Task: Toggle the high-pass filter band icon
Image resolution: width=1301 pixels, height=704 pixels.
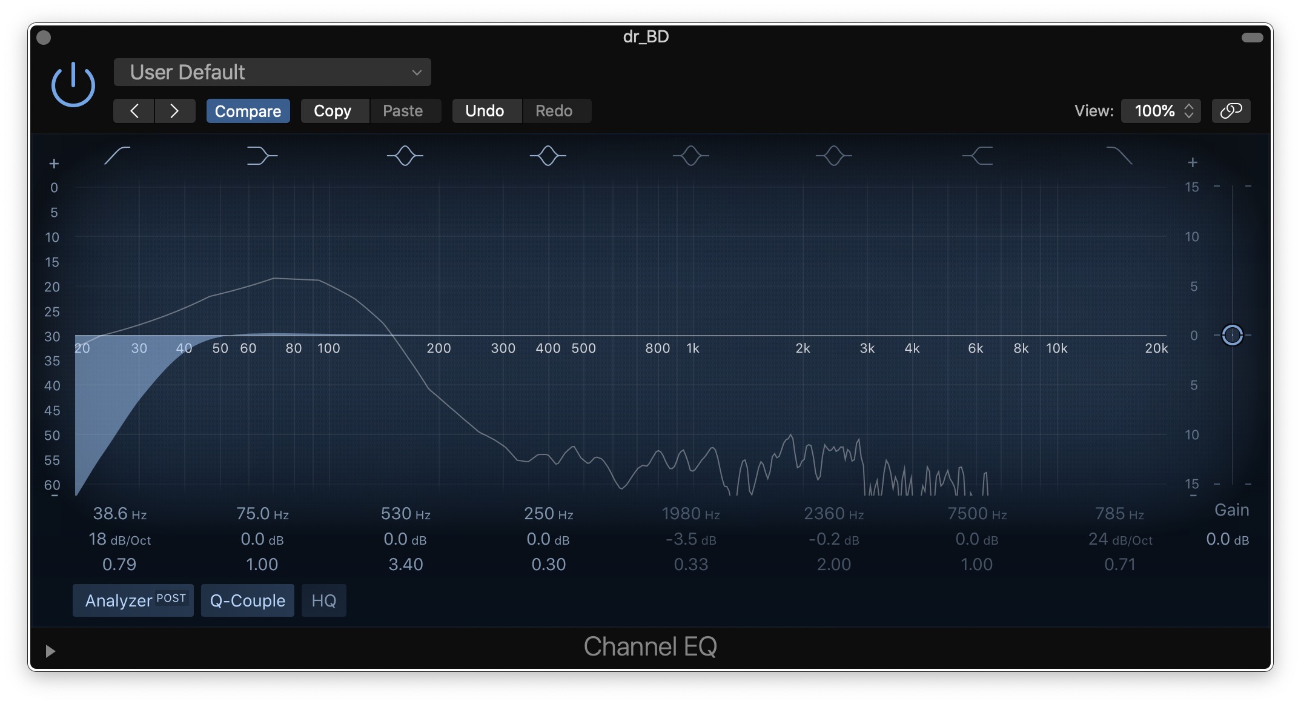Action: [x=118, y=156]
